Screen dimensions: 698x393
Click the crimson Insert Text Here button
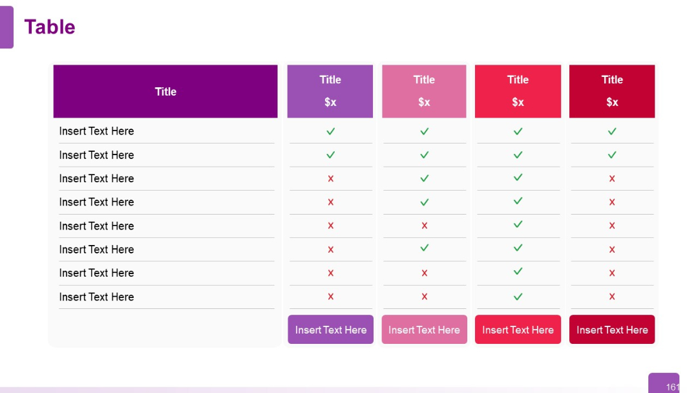point(612,330)
